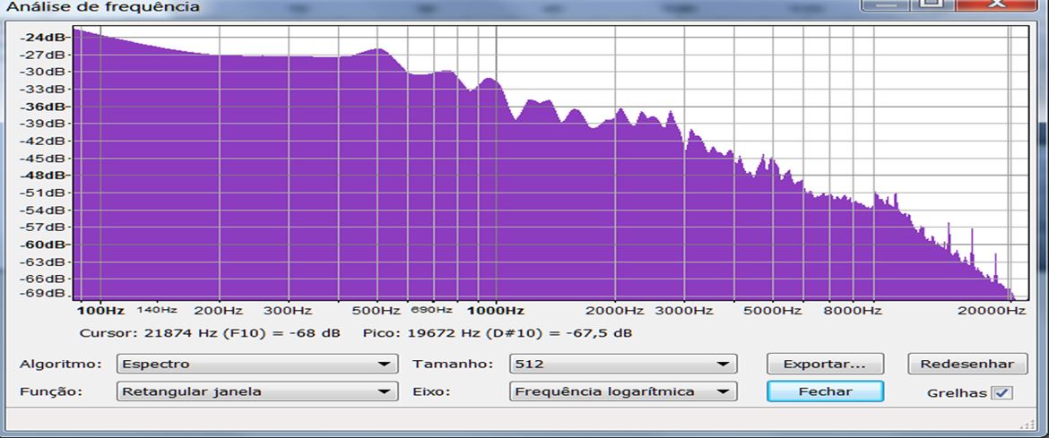The height and width of the screenshot is (438, 1049).
Task: Click the 3000Hz axis label
Action: tap(685, 311)
